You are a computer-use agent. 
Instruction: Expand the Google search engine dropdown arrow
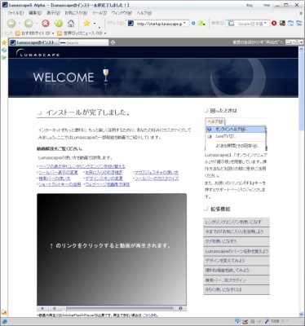265,24
